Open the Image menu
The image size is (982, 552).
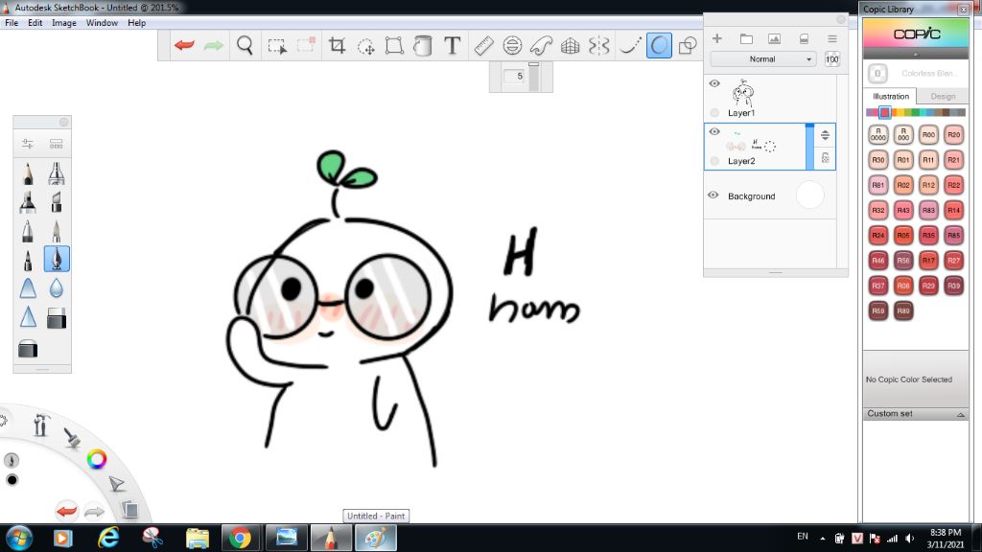[64, 23]
